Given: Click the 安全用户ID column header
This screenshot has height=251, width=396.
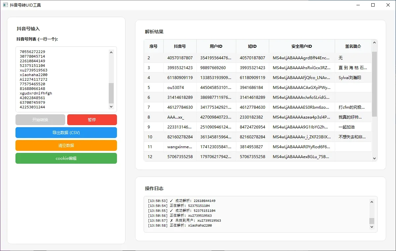Looking at the screenshot, I should pos(302,46).
